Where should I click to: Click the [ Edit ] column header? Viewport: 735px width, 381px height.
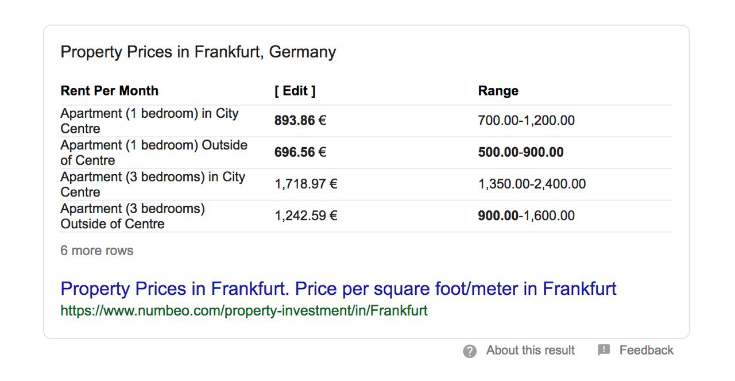[295, 91]
